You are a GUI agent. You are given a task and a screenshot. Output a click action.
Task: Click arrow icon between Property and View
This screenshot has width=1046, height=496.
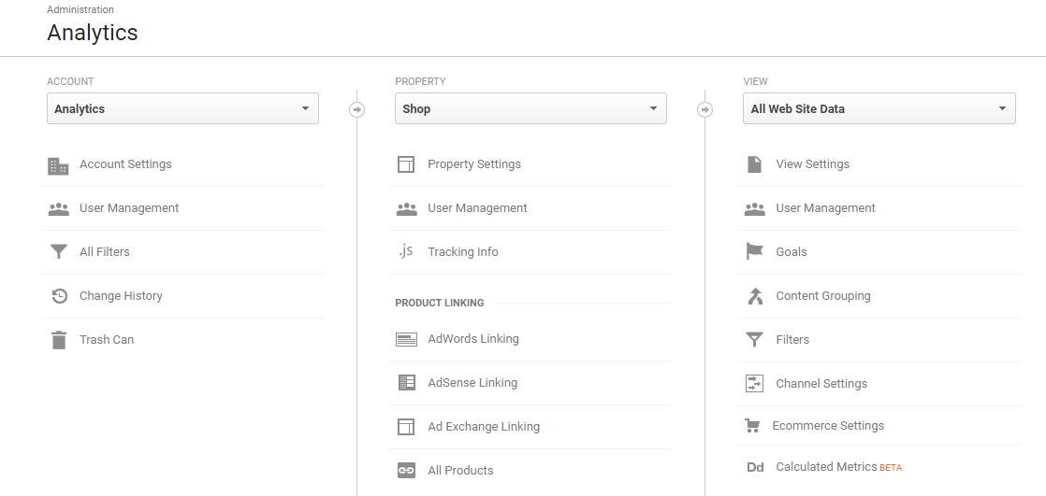pos(705,109)
